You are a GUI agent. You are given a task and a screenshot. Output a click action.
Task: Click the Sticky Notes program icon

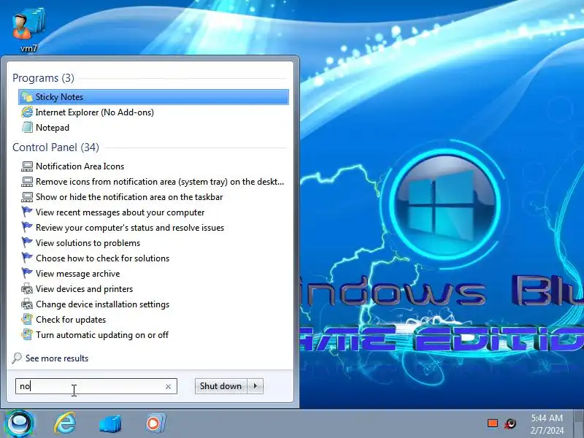click(27, 97)
